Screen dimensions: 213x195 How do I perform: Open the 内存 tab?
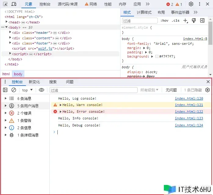[x=122, y=4]
